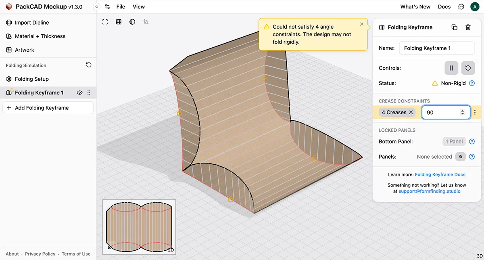Click the 1 Panel Bottom Panel chip
484x260 pixels.
pyautogui.click(x=454, y=142)
